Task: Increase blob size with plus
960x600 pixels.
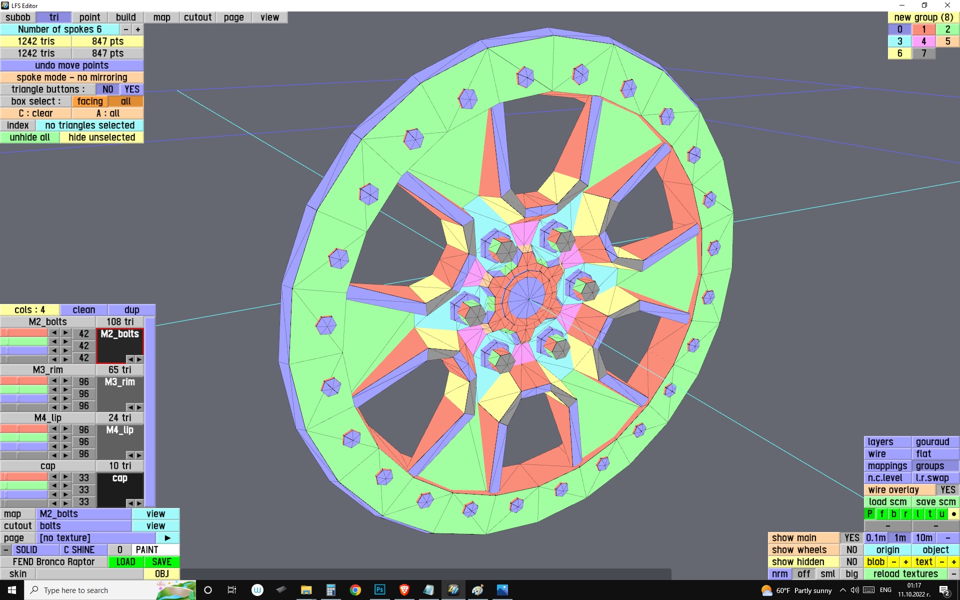Action: 905,562
